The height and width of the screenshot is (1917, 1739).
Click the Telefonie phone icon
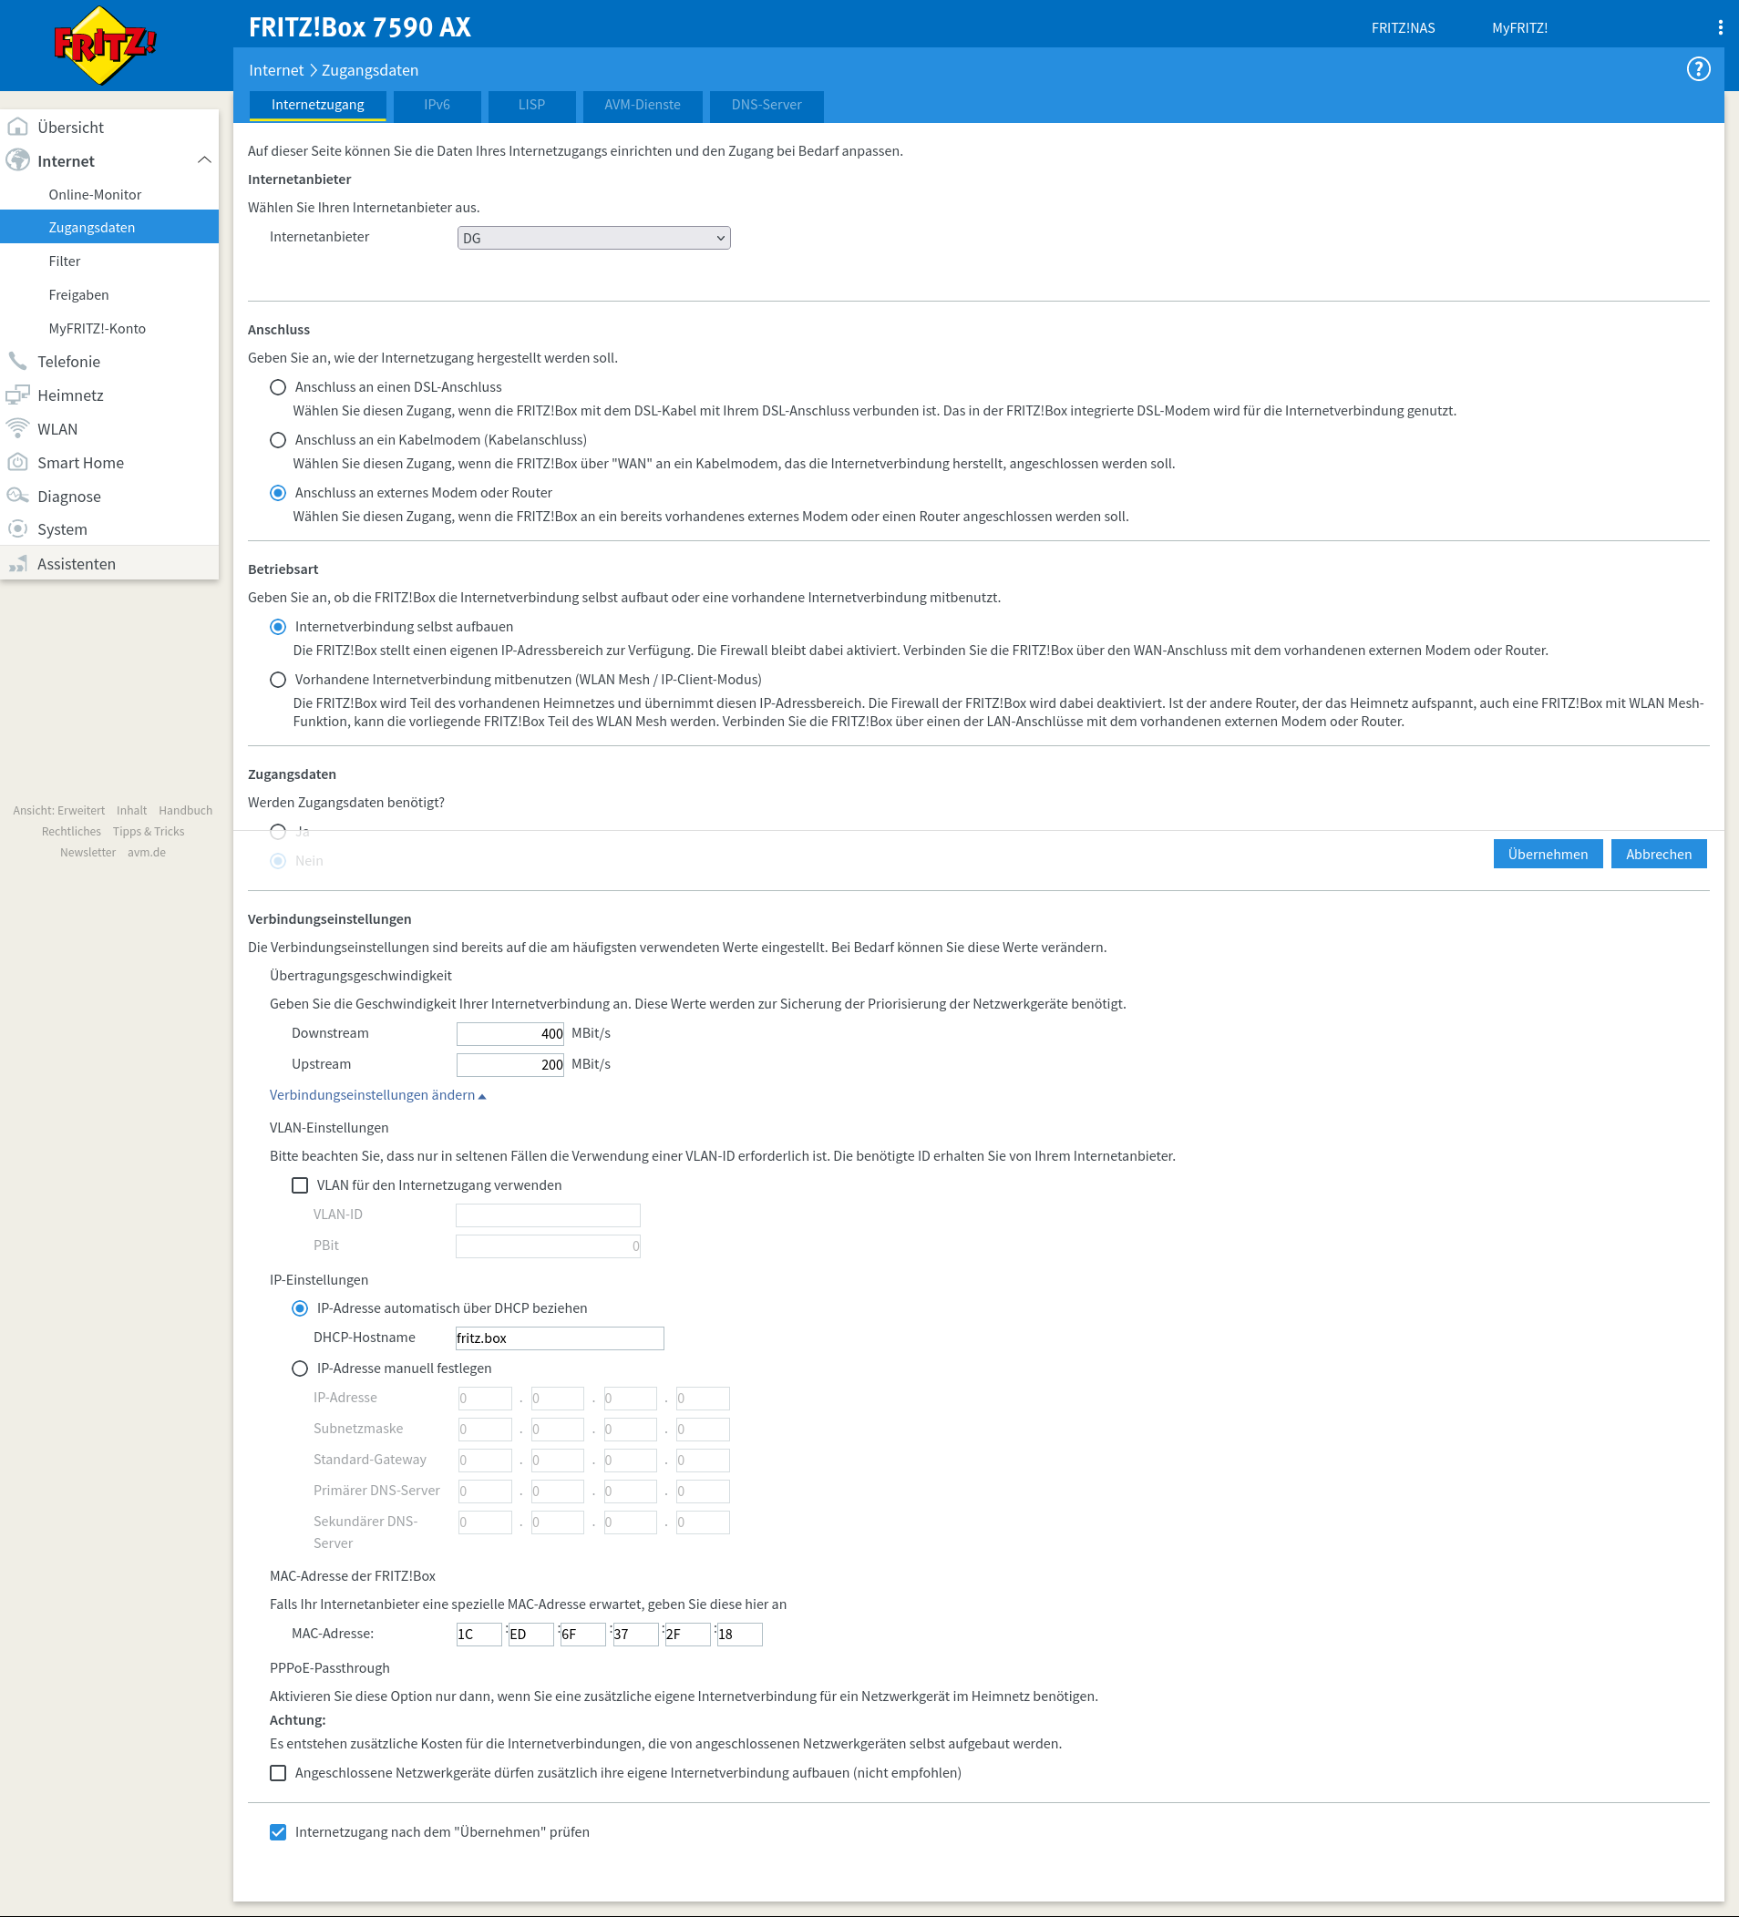coord(18,362)
